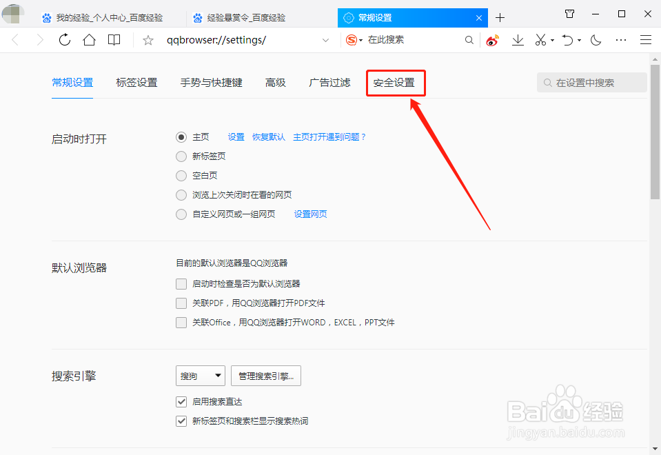Click the vertical scrollbar thumb
661x455 pixels.
click(x=655, y=132)
